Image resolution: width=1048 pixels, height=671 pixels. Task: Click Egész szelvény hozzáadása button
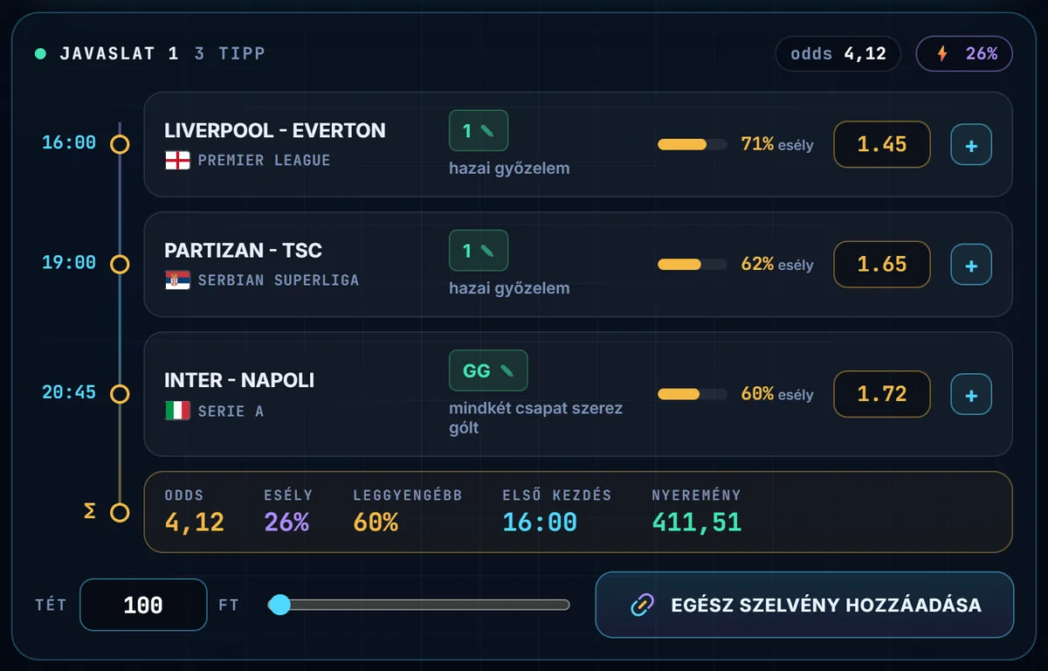point(804,605)
